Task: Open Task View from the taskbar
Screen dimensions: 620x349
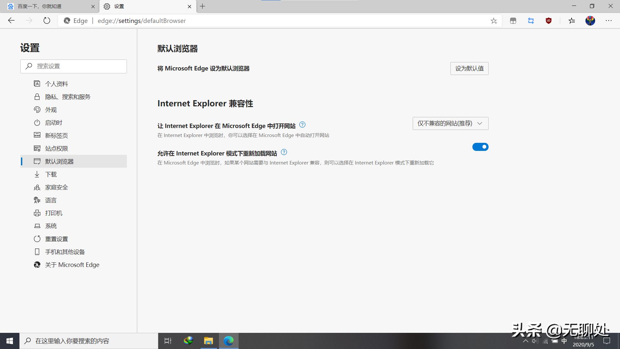Action: point(168,341)
